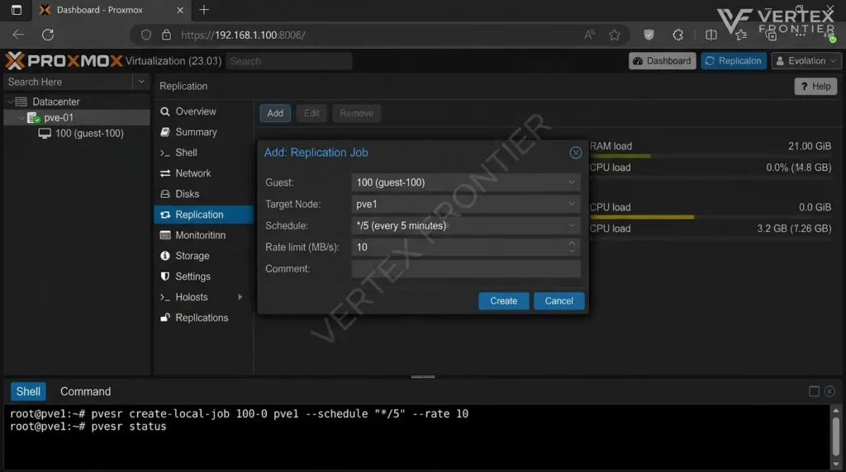Cancel the replication job dialog
The width and height of the screenshot is (846, 472).
coord(558,300)
